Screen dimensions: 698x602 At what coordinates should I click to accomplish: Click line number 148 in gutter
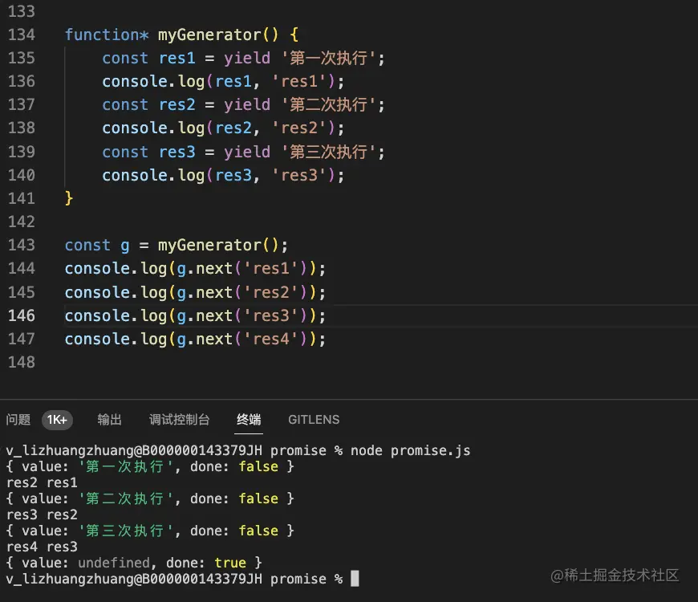pyautogui.click(x=22, y=363)
